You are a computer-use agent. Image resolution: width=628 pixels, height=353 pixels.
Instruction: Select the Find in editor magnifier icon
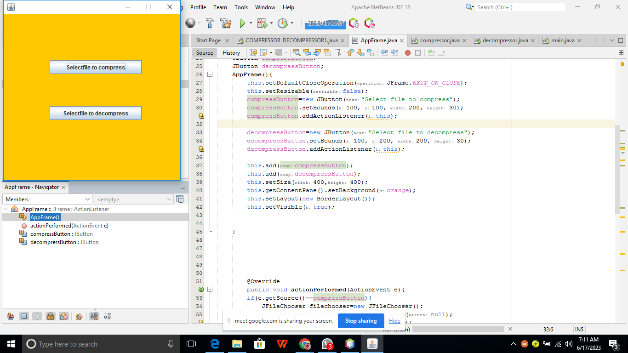[x=296, y=53]
